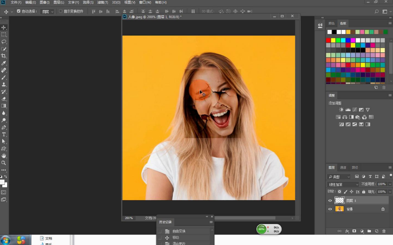Viewport: 393px width, 245px height.
Task: Toggle lock image pixels brush icon
Action: (345, 192)
